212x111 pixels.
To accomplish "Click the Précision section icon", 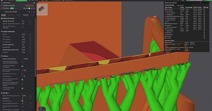I will click(x=2, y=93).
